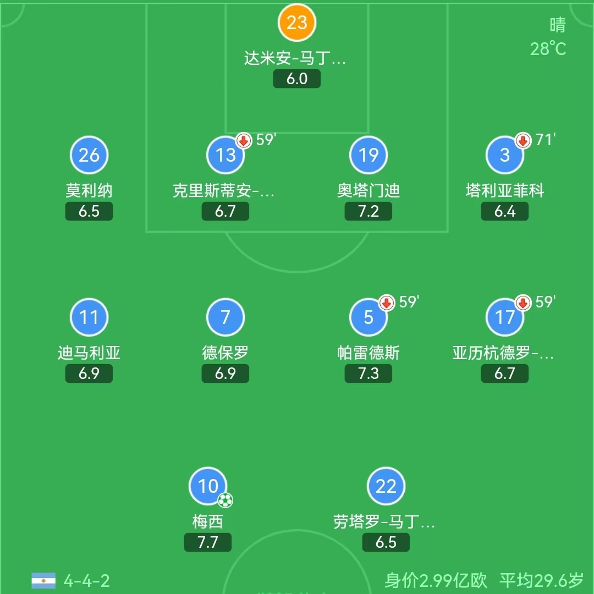
Task: Expand Cristian Romero's truncated name label
Action: click(225, 191)
